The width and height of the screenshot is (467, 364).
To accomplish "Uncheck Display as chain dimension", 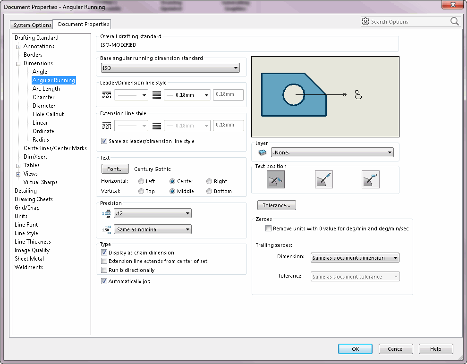I will (x=104, y=252).
